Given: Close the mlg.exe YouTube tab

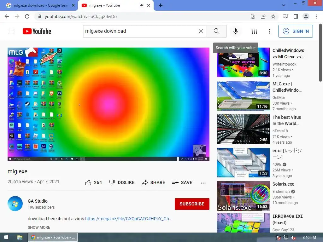Looking at the screenshot, I should pos(149,5).
